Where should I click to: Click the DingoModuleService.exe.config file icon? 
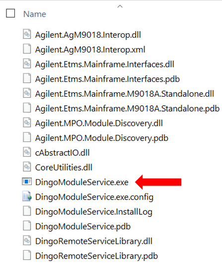pyautogui.click(x=27, y=196)
